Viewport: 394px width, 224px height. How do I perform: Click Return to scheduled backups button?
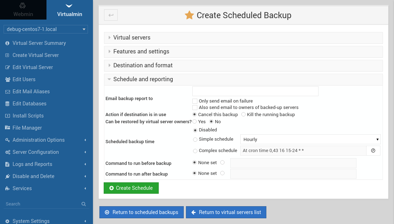click(x=142, y=212)
